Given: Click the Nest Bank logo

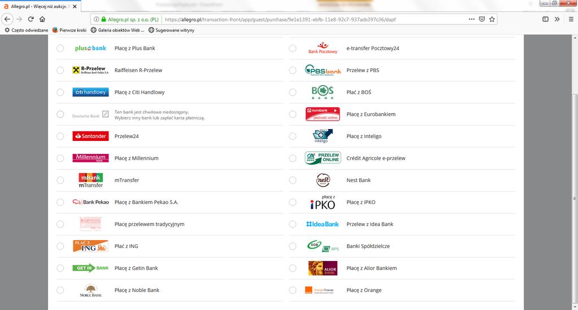Looking at the screenshot, I should click(x=323, y=180).
